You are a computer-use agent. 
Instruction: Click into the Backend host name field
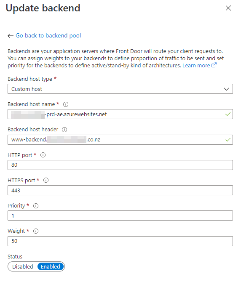point(121,114)
